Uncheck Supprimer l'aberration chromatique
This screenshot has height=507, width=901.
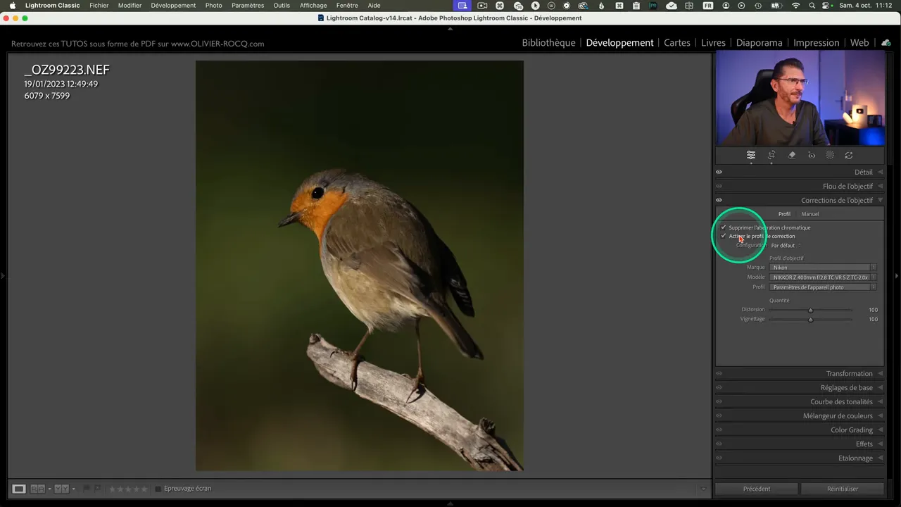(x=723, y=227)
